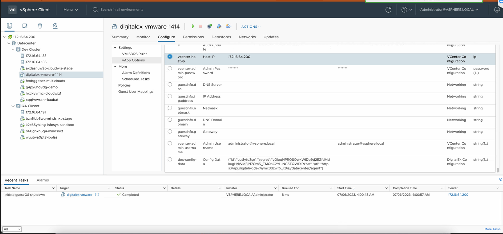Click the More Tasks link

point(492,229)
